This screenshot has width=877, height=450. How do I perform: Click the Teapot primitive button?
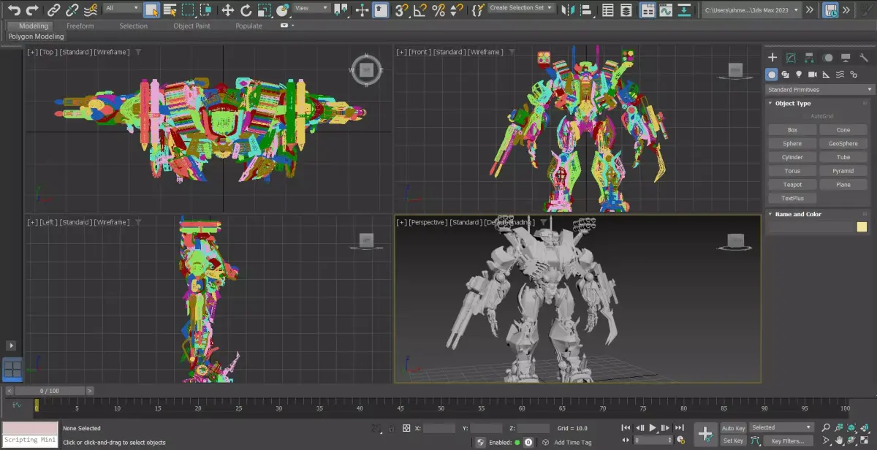(x=792, y=185)
